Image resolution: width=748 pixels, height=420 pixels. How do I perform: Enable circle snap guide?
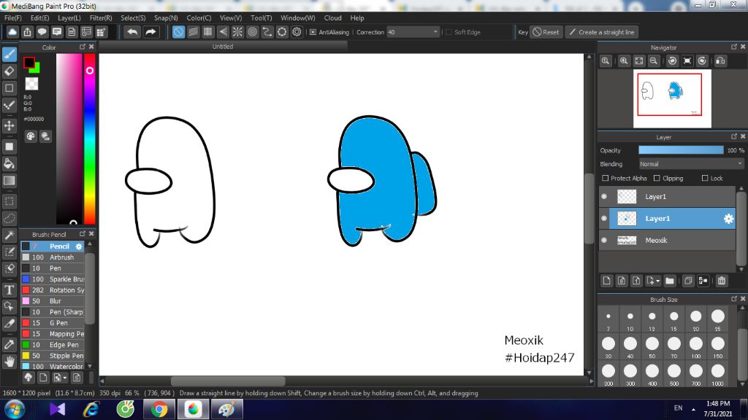click(x=252, y=32)
